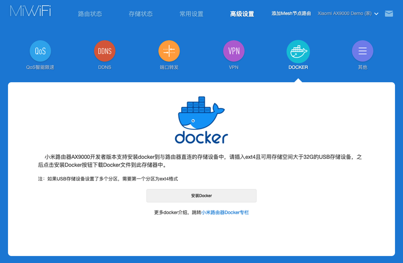
Task: Click the 更多docker介绍 text
Action: [171, 213]
